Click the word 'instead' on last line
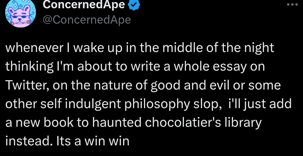Image resolution: width=303 pixels, height=156 pixels. [25, 141]
